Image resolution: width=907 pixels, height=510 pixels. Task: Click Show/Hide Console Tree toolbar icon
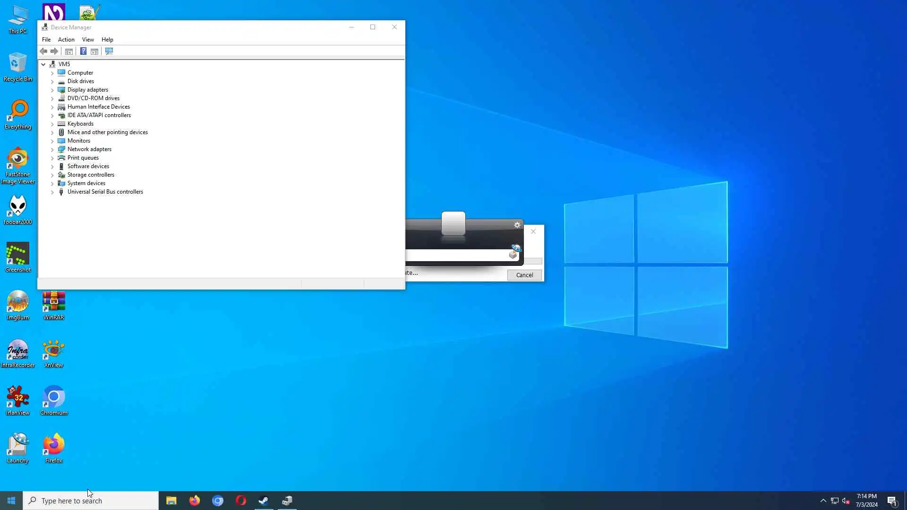(x=69, y=51)
